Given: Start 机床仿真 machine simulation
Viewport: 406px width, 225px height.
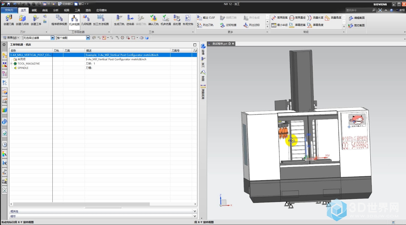Looking at the screenshot, I should click(x=166, y=20).
